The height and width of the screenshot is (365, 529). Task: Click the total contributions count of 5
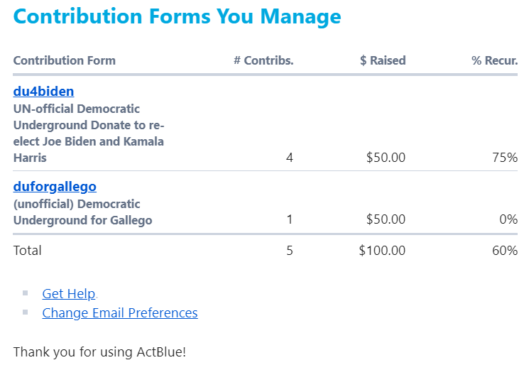[289, 251]
